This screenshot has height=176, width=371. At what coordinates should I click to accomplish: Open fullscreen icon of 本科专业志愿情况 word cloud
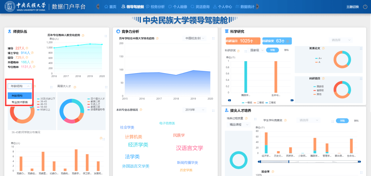pyautogui.click(x=213, y=111)
